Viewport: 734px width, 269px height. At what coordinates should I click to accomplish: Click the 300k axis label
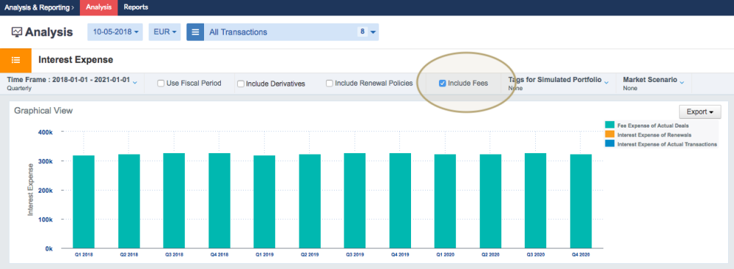(45, 161)
